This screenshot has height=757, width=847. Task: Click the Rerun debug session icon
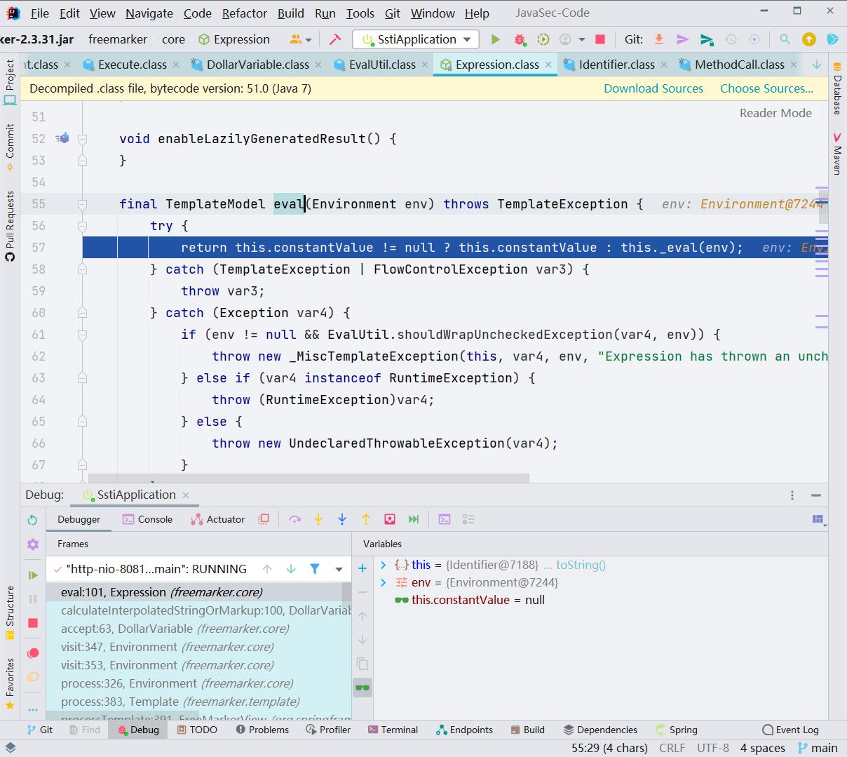[32, 519]
